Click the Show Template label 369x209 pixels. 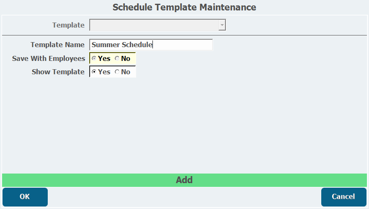(58, 72)
